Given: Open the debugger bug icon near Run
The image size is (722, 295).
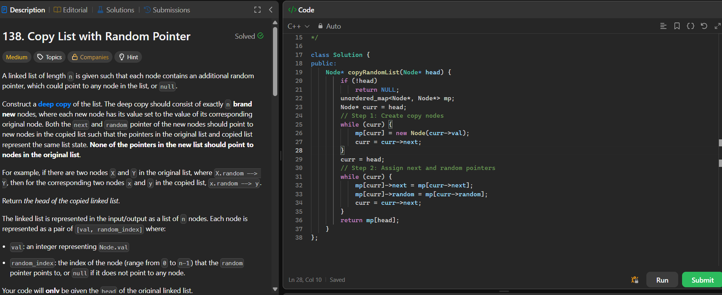Looking at the screenshot, I should (635, 280).
